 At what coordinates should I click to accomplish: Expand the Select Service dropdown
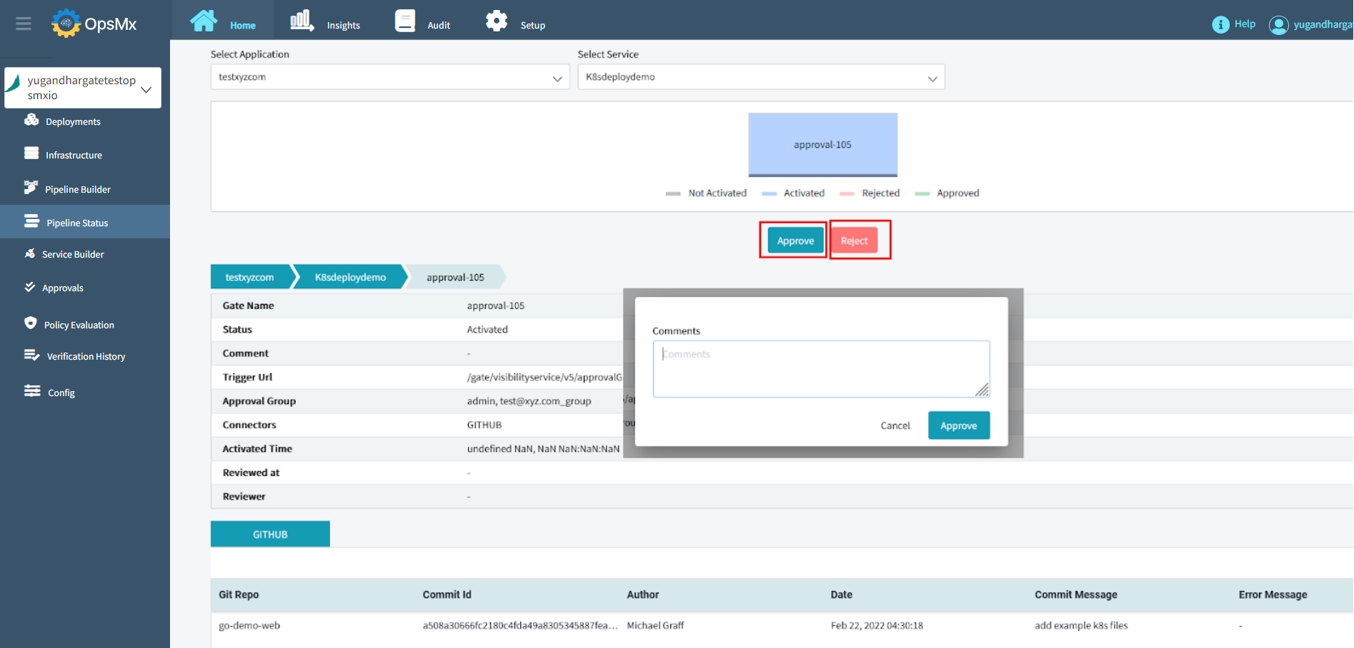(760, 77)
